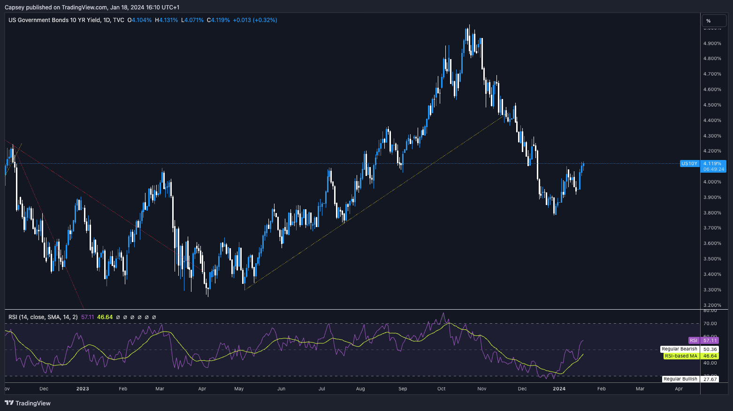Click the yellow RSI-based MA label

pyautogui.click(x=681, y=356)
